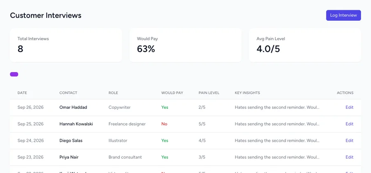Click the date Sep 24, 2026

click(x=31, y=140)
